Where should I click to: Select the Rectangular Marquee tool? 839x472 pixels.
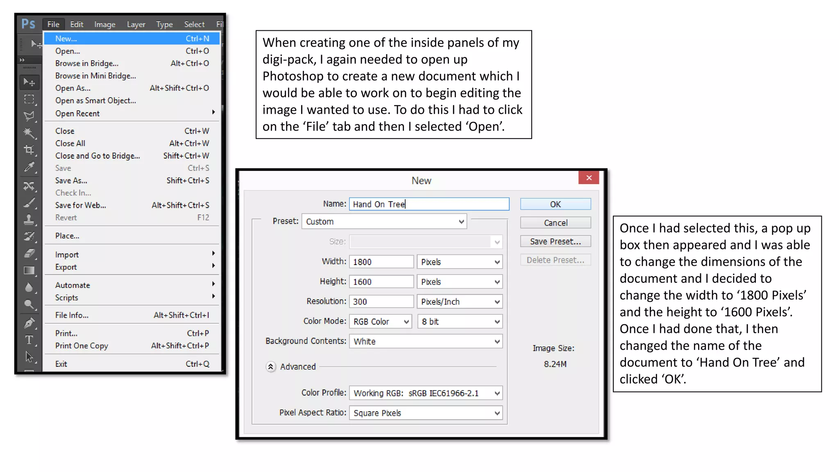coord(29,99)
